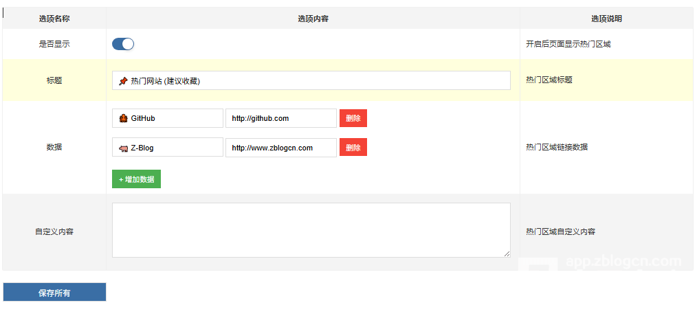Save settings with the 保存所有 button
The image size is (697, 316).
54,293
